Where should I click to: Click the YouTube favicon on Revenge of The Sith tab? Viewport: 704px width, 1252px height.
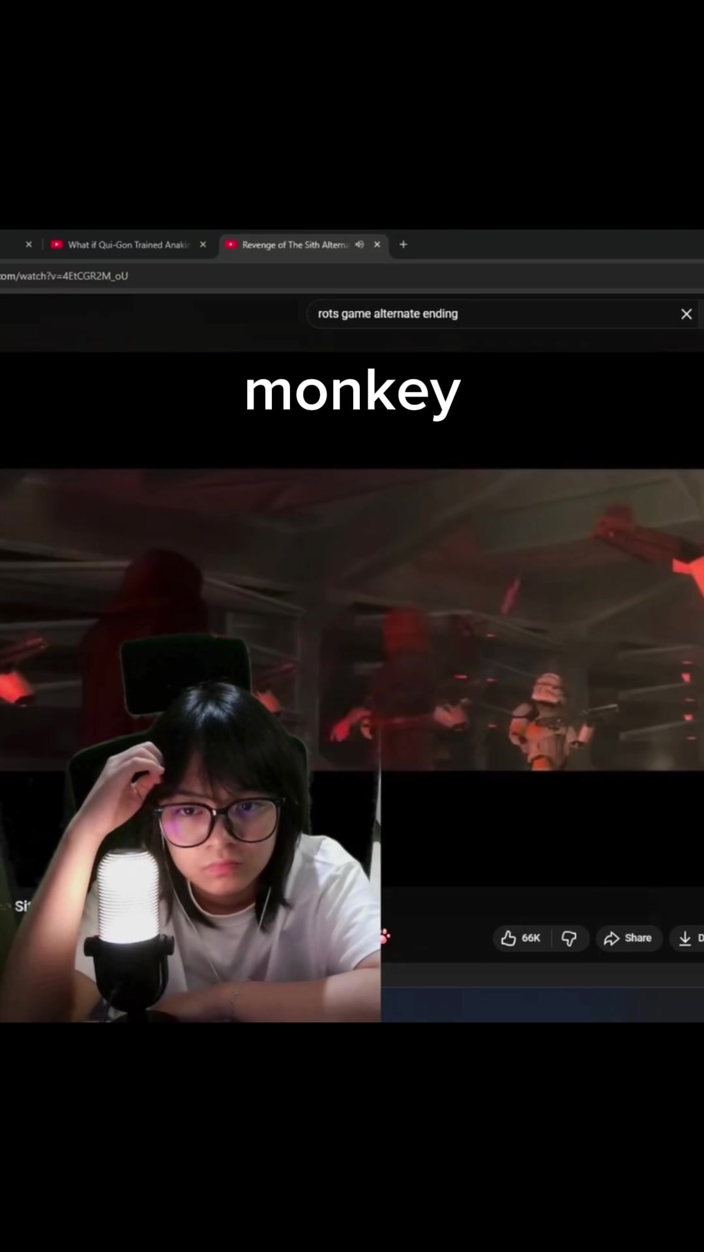click(x=231, y=245)
